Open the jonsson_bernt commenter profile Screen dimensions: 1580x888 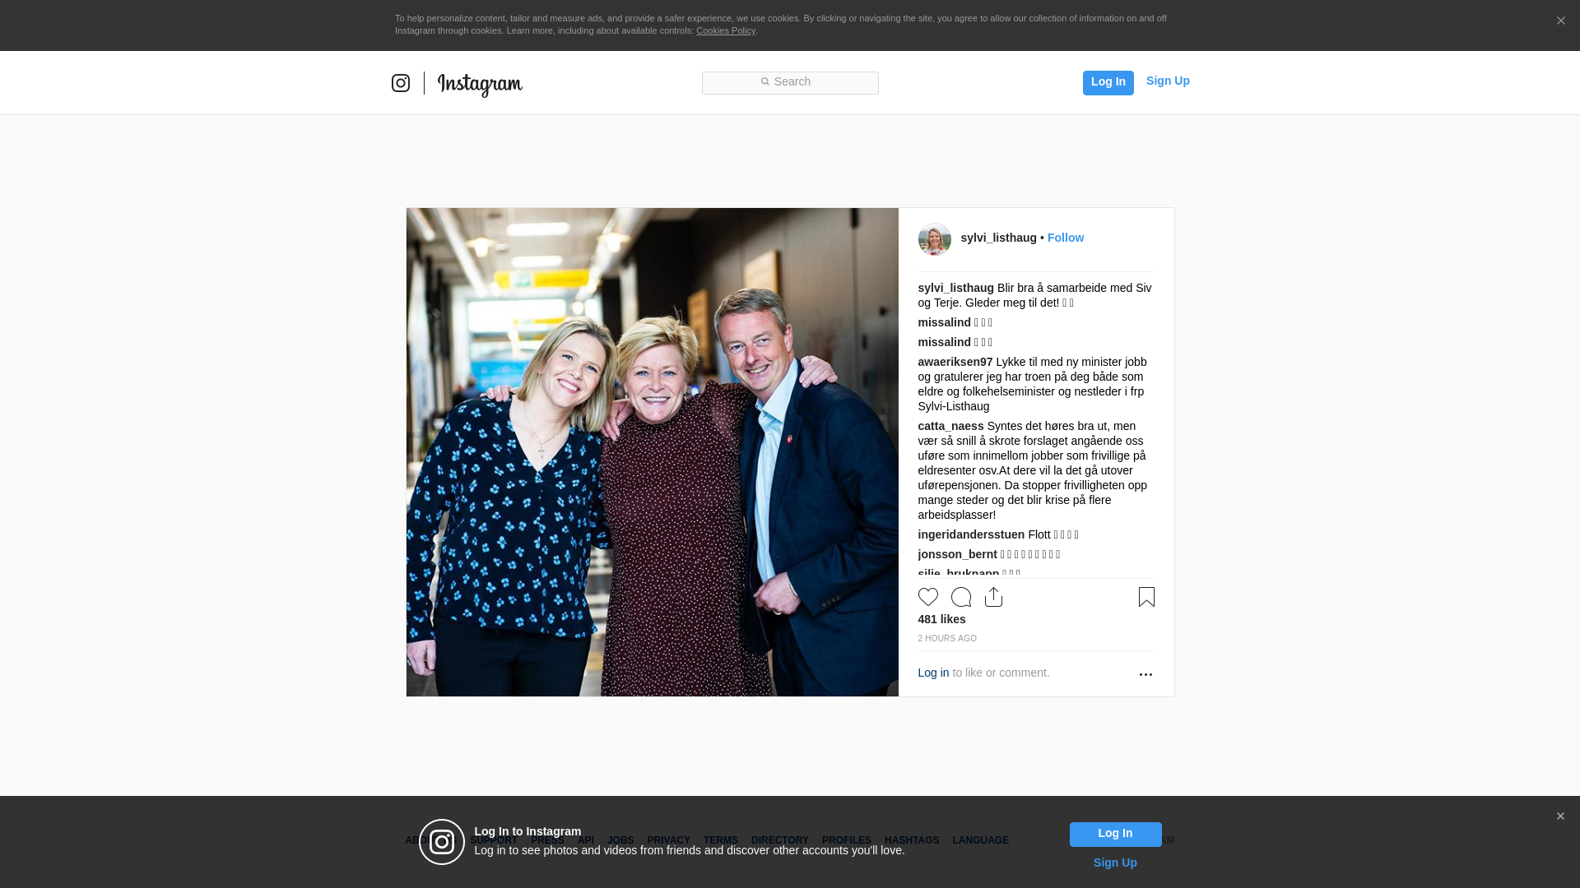tap(957, 554)
